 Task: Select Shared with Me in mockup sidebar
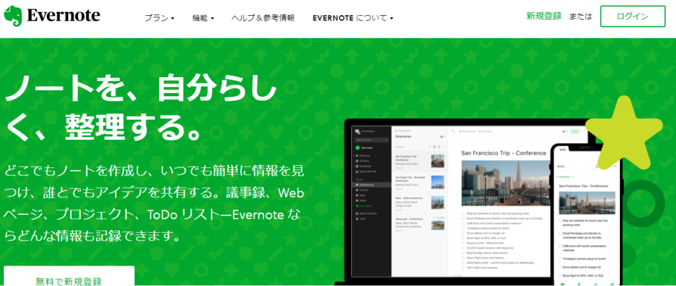(366, 171)
